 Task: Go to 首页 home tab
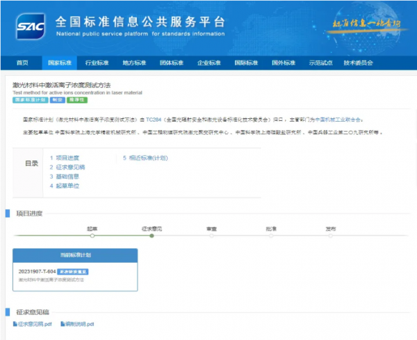(x=22, y=63)
